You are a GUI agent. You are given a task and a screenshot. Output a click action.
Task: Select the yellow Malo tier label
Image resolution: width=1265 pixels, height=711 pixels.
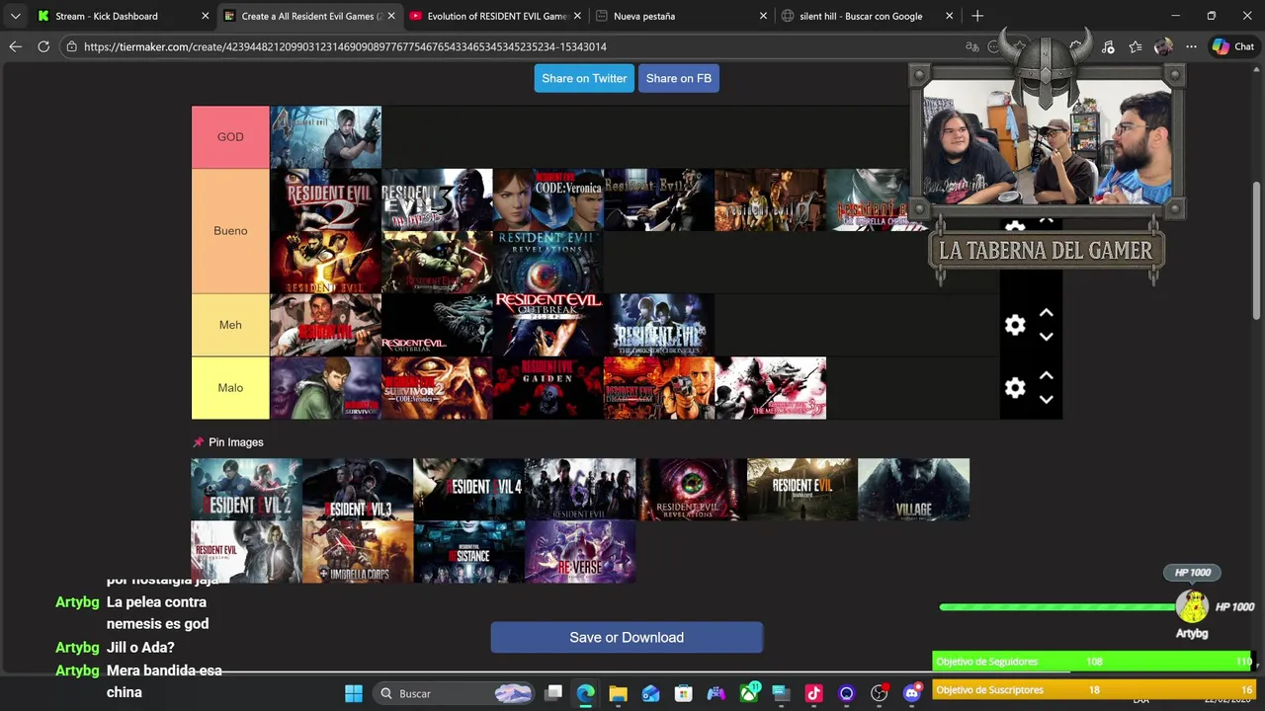[230, 388]
